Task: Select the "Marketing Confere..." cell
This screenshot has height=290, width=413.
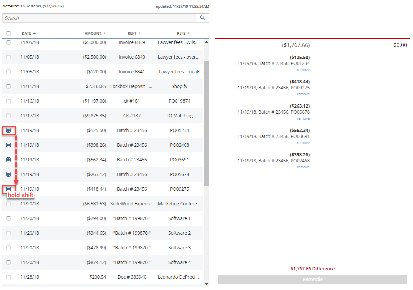Action: coord(180,204)
